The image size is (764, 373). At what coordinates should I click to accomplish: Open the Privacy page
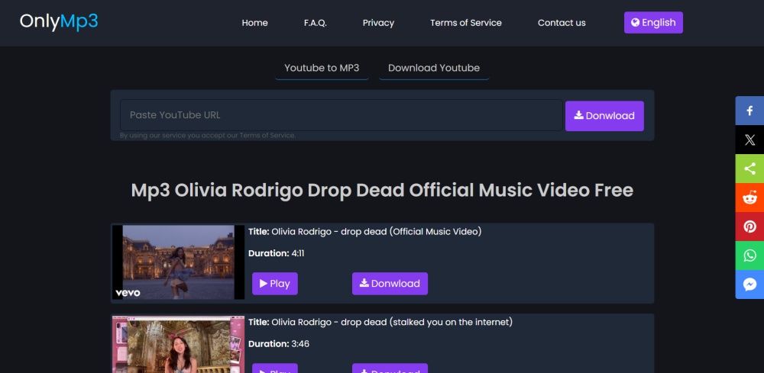(x=379, y=23)
